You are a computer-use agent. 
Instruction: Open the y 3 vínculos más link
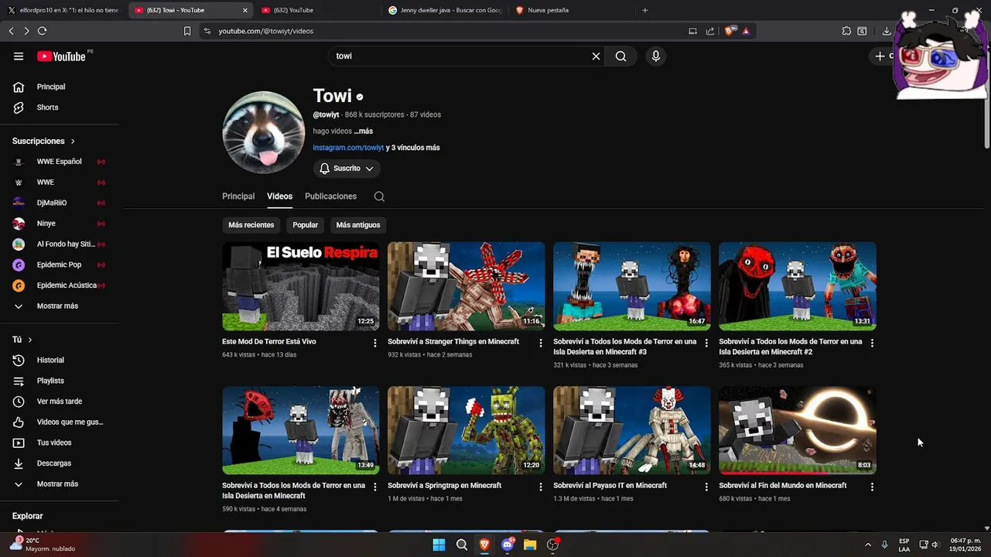(413, 148)
